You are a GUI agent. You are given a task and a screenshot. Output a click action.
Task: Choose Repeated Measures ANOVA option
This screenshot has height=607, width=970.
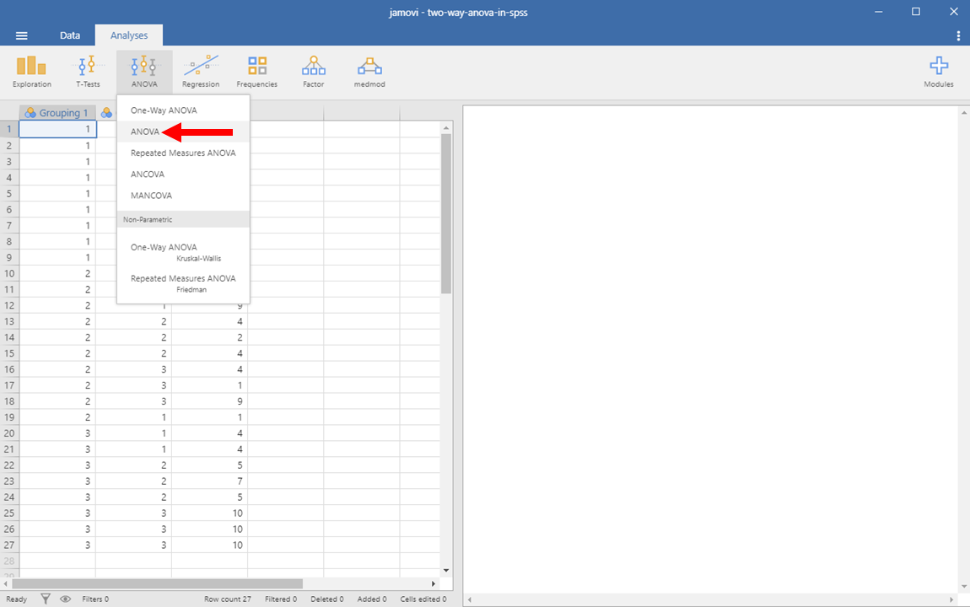[183, 153]
